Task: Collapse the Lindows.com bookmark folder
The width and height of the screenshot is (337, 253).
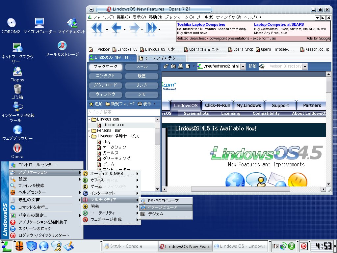Action: 89,119
